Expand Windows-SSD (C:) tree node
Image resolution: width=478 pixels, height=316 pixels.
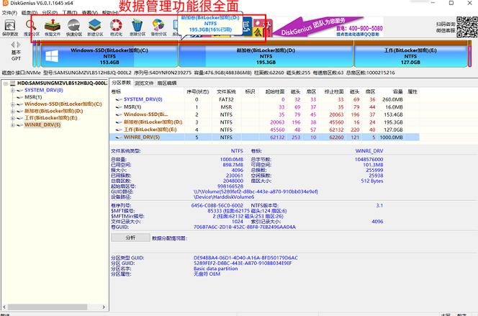[12, 104]
